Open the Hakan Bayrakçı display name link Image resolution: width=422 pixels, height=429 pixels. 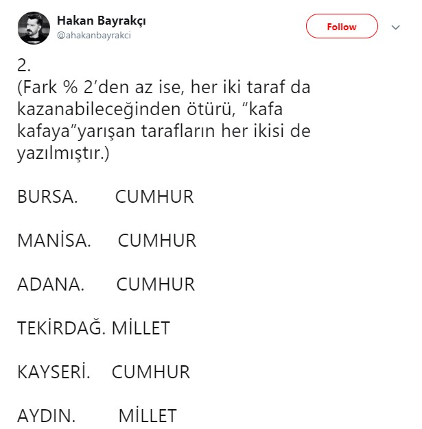click(101, 21)
